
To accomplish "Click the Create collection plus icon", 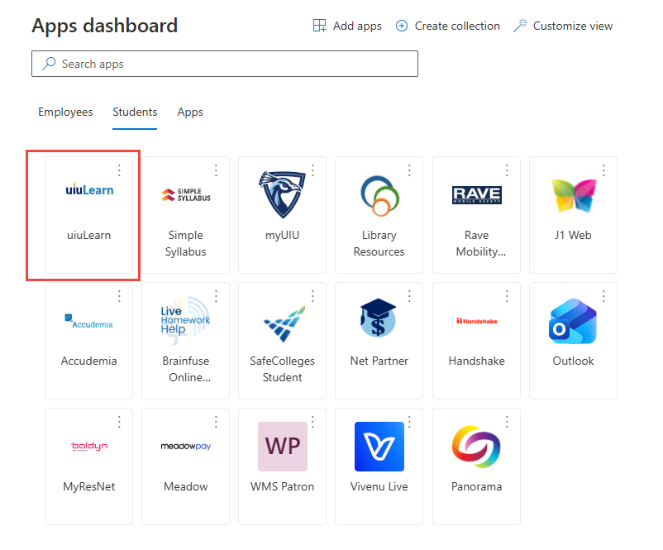I will (402, 26).
